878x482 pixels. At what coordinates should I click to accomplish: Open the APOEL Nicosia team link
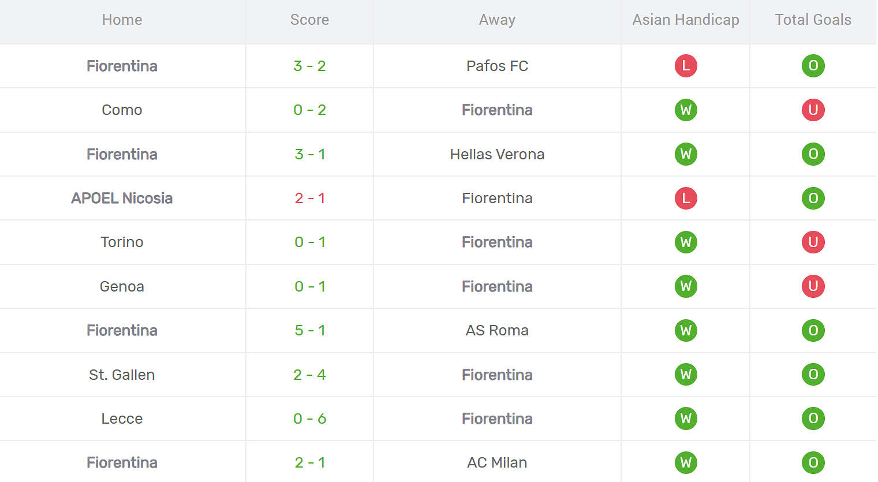coord(122,198)
